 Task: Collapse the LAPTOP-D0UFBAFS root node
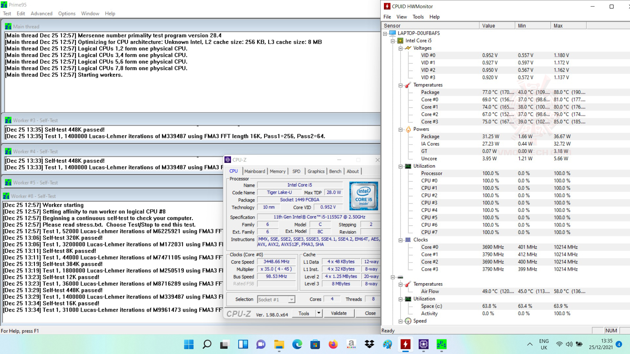(x=385, y=33)
